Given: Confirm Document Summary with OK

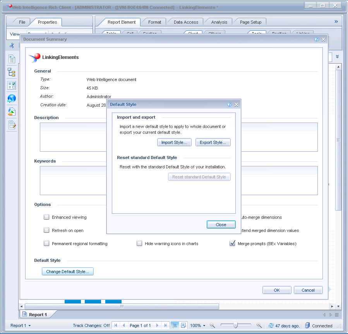Looking at the screenshot, I should 277,290.
